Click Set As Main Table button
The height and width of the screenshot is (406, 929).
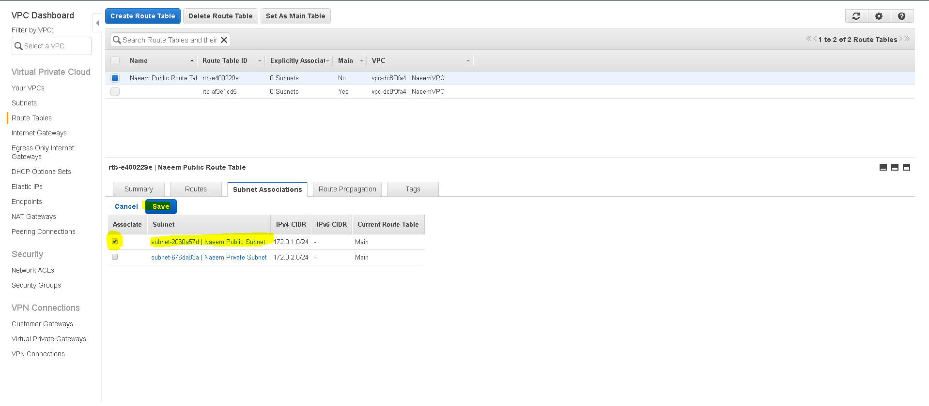point(295,16)
